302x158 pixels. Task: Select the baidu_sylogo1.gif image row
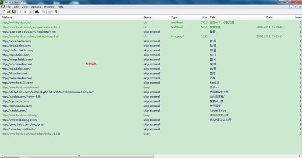(151, 36)
